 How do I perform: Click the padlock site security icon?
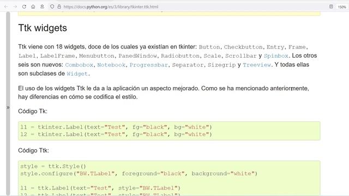(59, 7)
